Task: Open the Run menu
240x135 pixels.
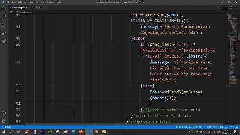Action: [42, 3]
